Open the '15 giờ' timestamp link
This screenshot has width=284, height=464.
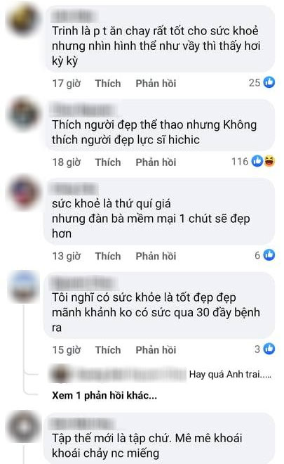click(x=67, y=350)
